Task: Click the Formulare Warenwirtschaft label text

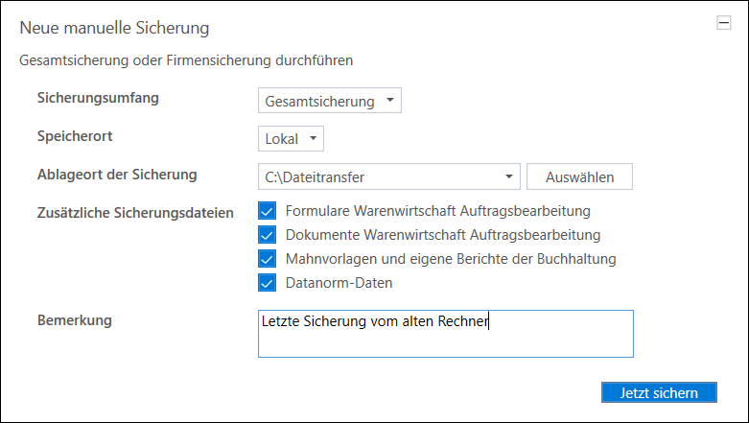Action: [x=437, y=210]
